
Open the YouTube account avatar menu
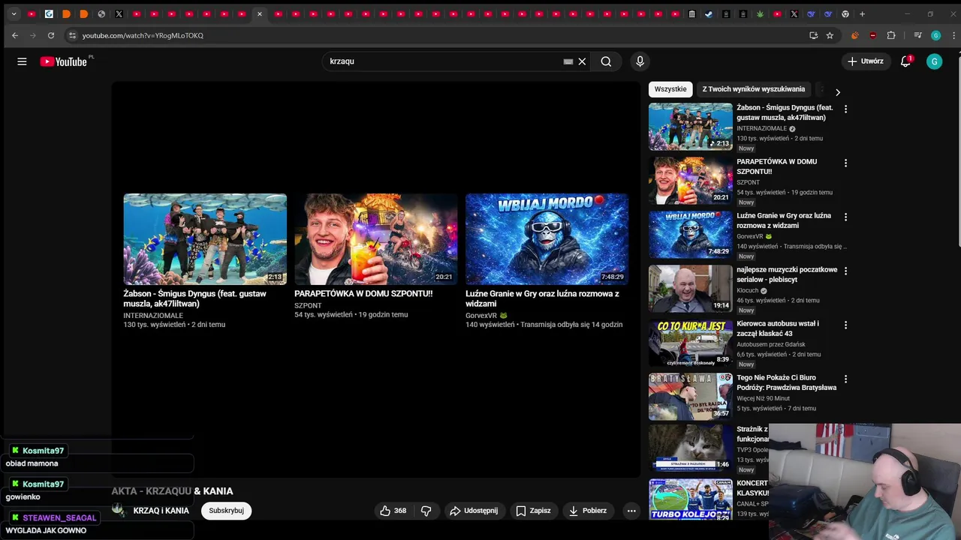click(x=934, y=61)
